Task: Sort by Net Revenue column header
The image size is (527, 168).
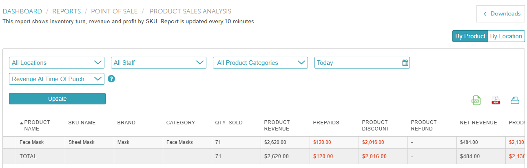Action: pyautogui.click(x=478, y=123)
